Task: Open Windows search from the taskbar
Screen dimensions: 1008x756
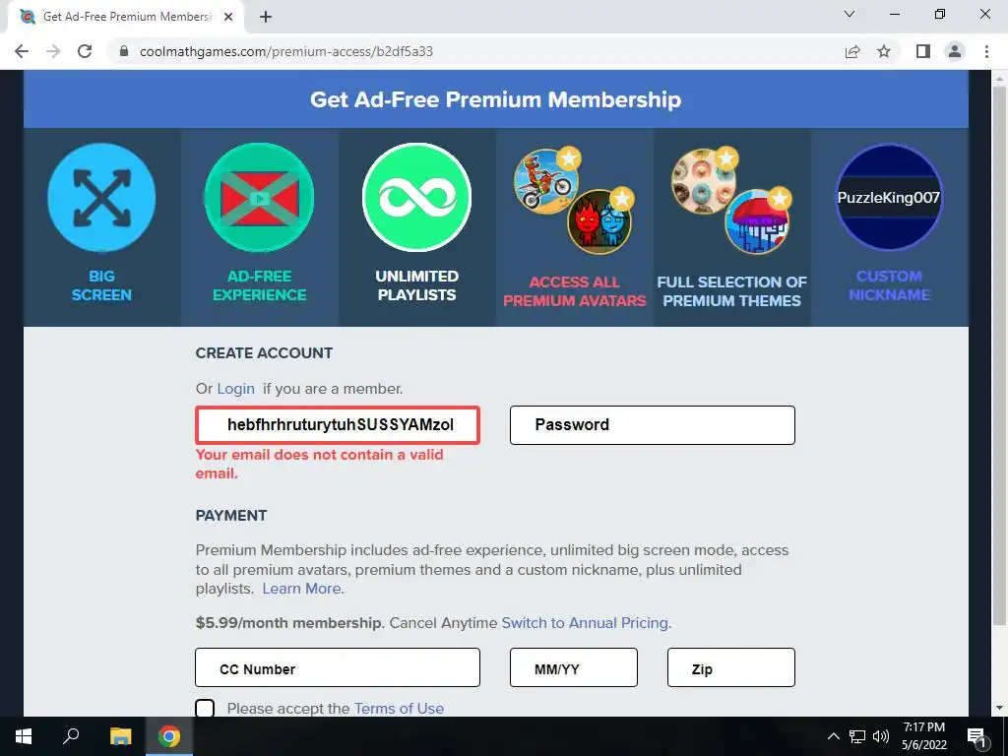Action: pos(71,736)
